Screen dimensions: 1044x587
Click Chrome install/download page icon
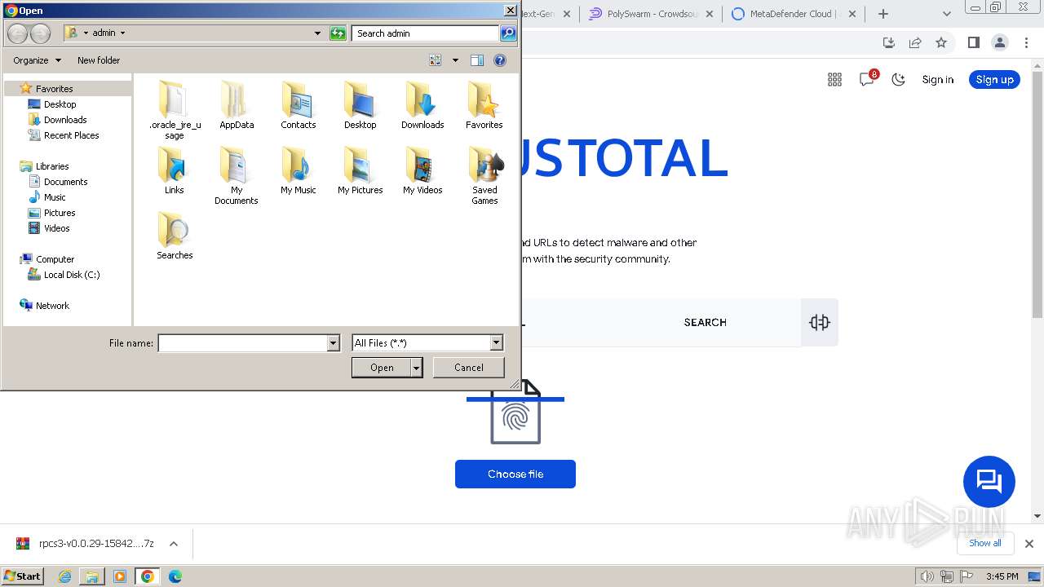[x=889, y=42]
